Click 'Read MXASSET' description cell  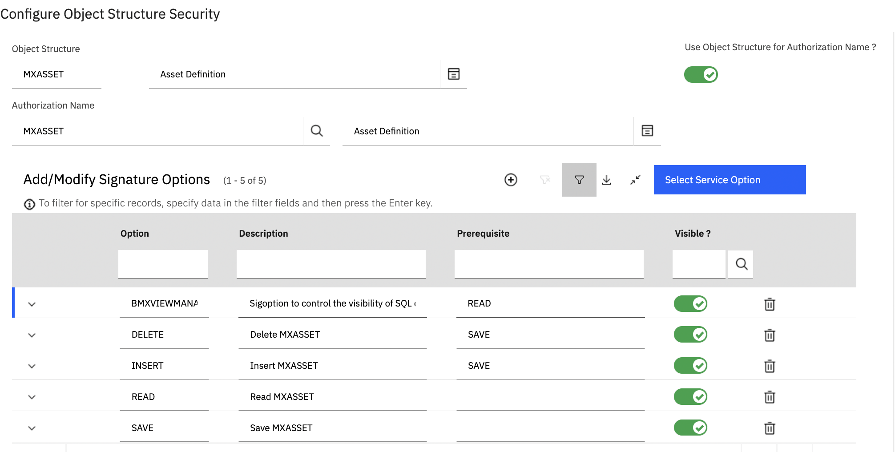[333, 397]
